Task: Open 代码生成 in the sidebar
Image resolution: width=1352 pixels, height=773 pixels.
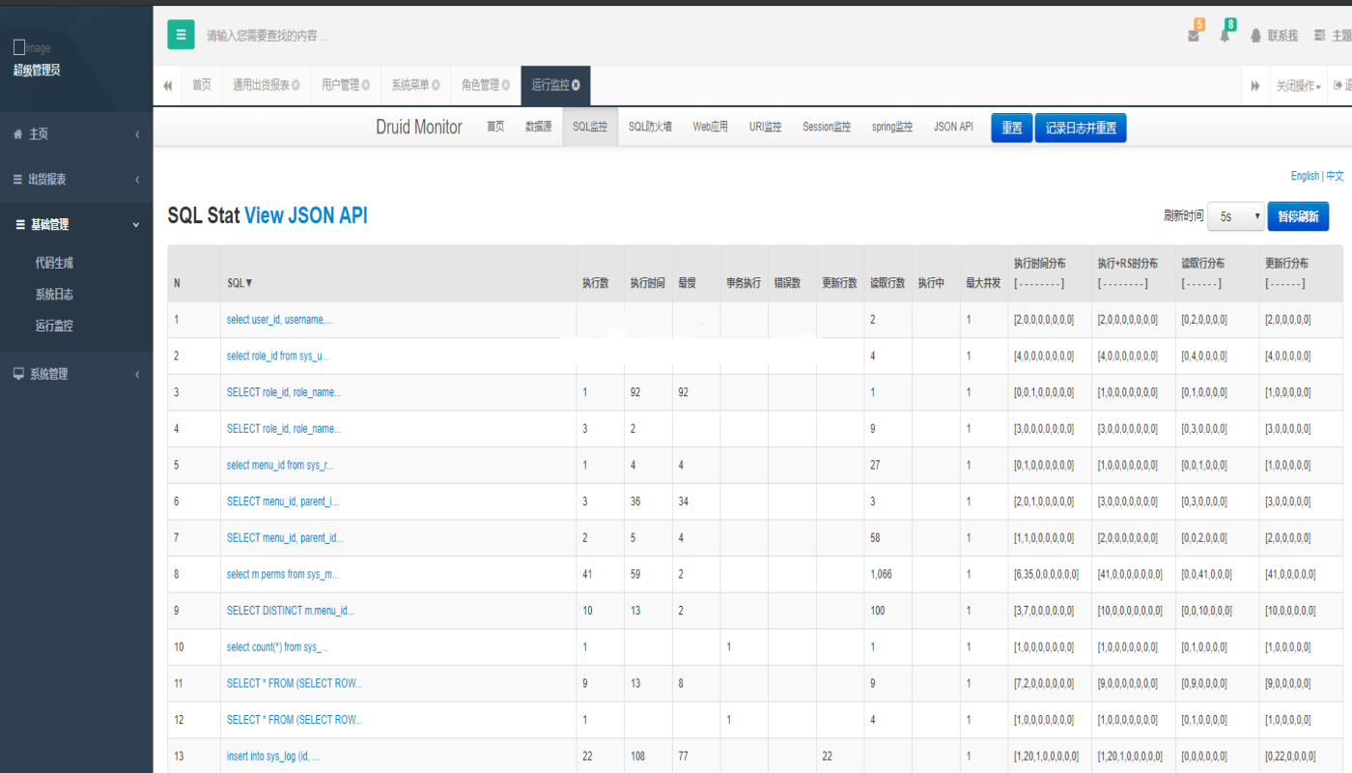Action: [x=54, y=262]
